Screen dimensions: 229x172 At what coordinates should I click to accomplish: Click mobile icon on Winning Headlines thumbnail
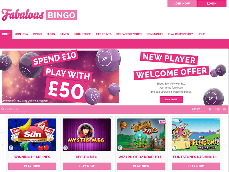click(11, 148)
